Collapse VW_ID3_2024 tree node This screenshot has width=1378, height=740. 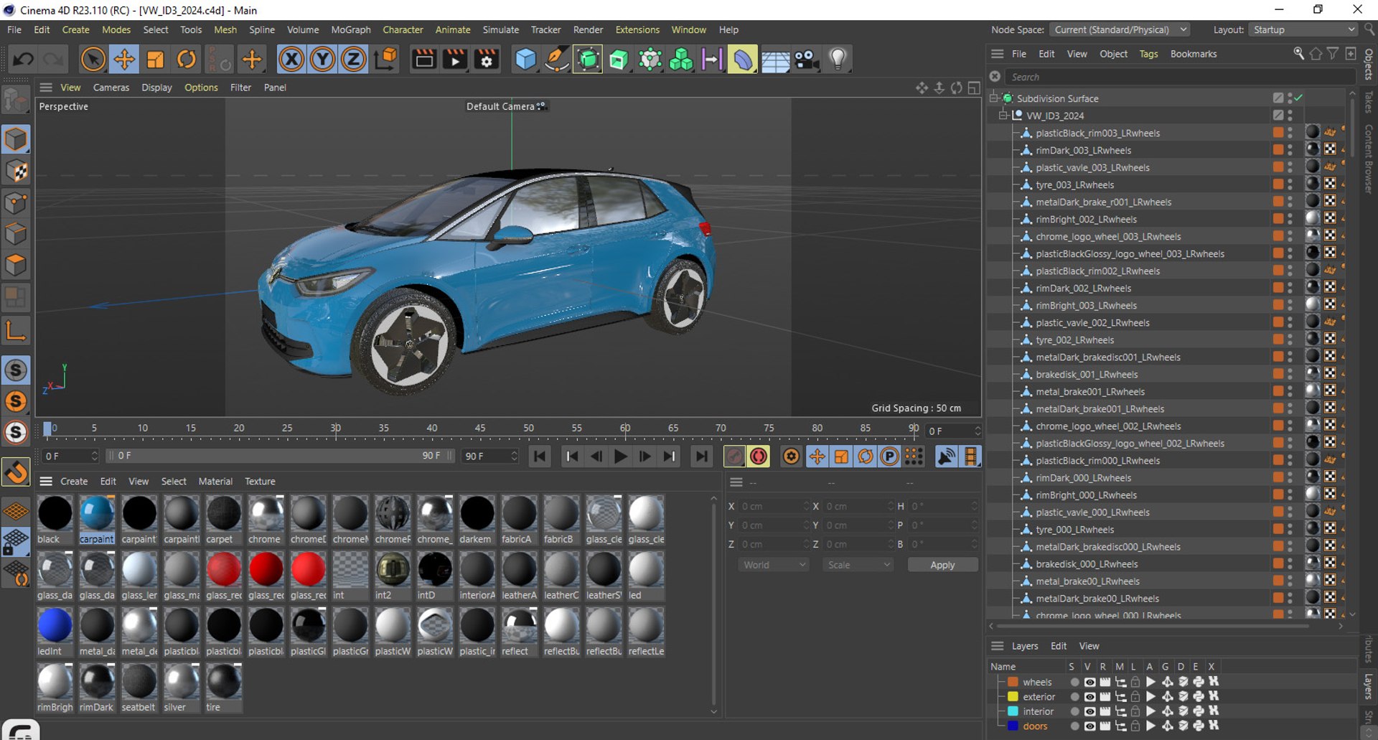coord(1004,115)
